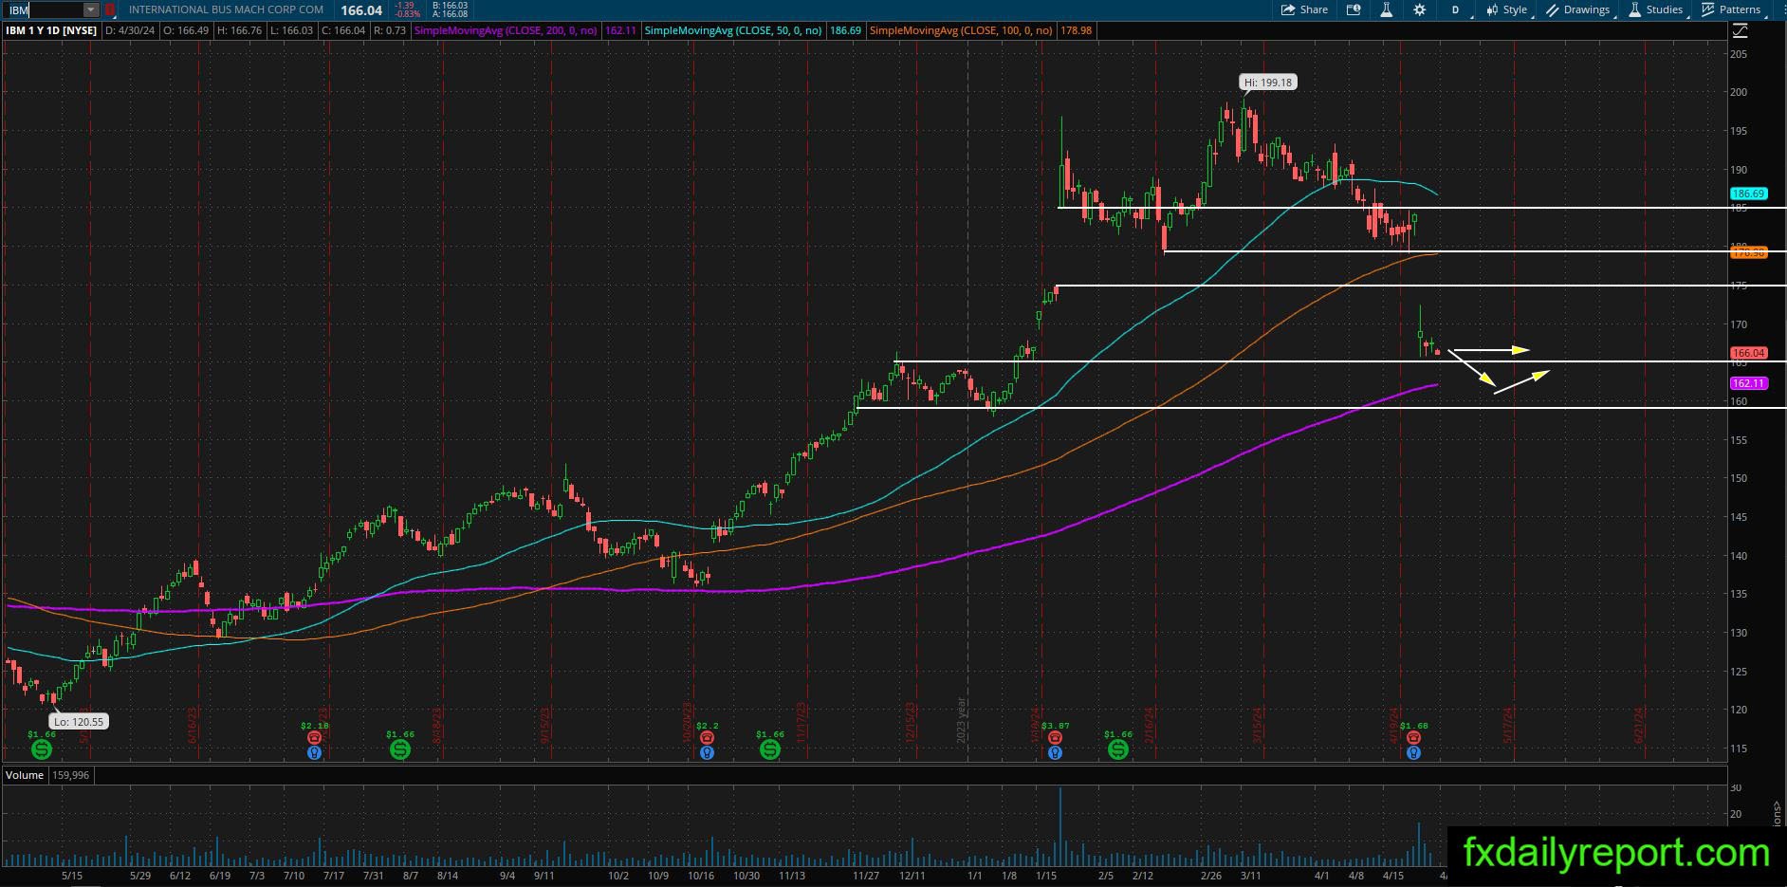
Task: Click the $2.2 earnings phone icon
Action: [x=707, y=738]
